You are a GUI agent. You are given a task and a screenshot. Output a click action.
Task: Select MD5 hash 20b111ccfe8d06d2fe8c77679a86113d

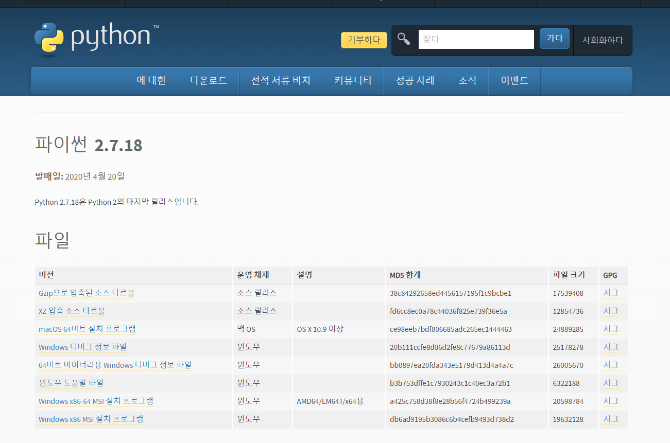(x=450, y=348)
